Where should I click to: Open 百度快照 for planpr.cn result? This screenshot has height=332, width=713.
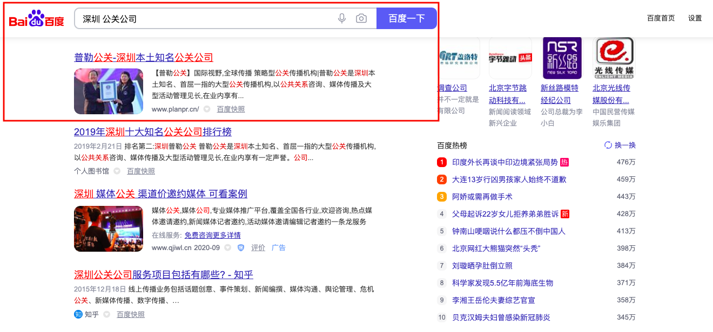pos(231,109)
